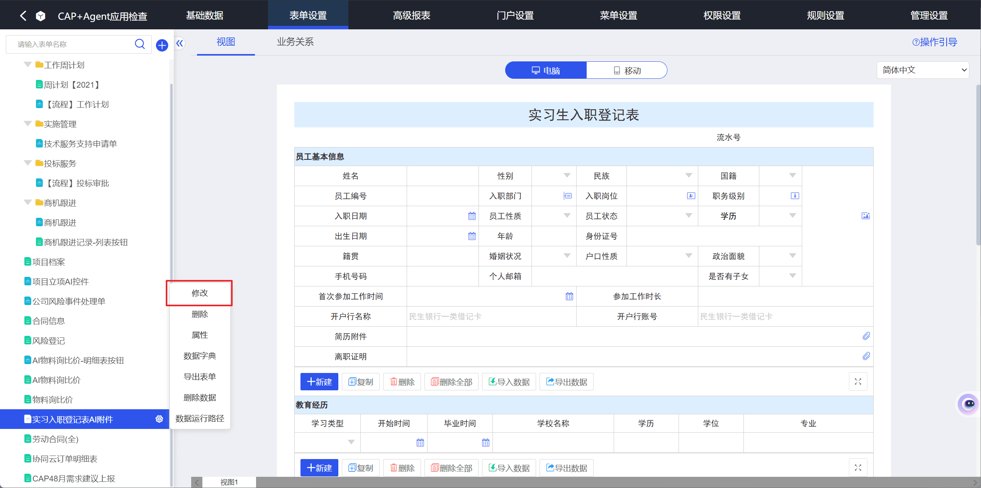Click the post picker icon for 入职岗位
This screenshot has width=981, height=488.
(691, 196)
